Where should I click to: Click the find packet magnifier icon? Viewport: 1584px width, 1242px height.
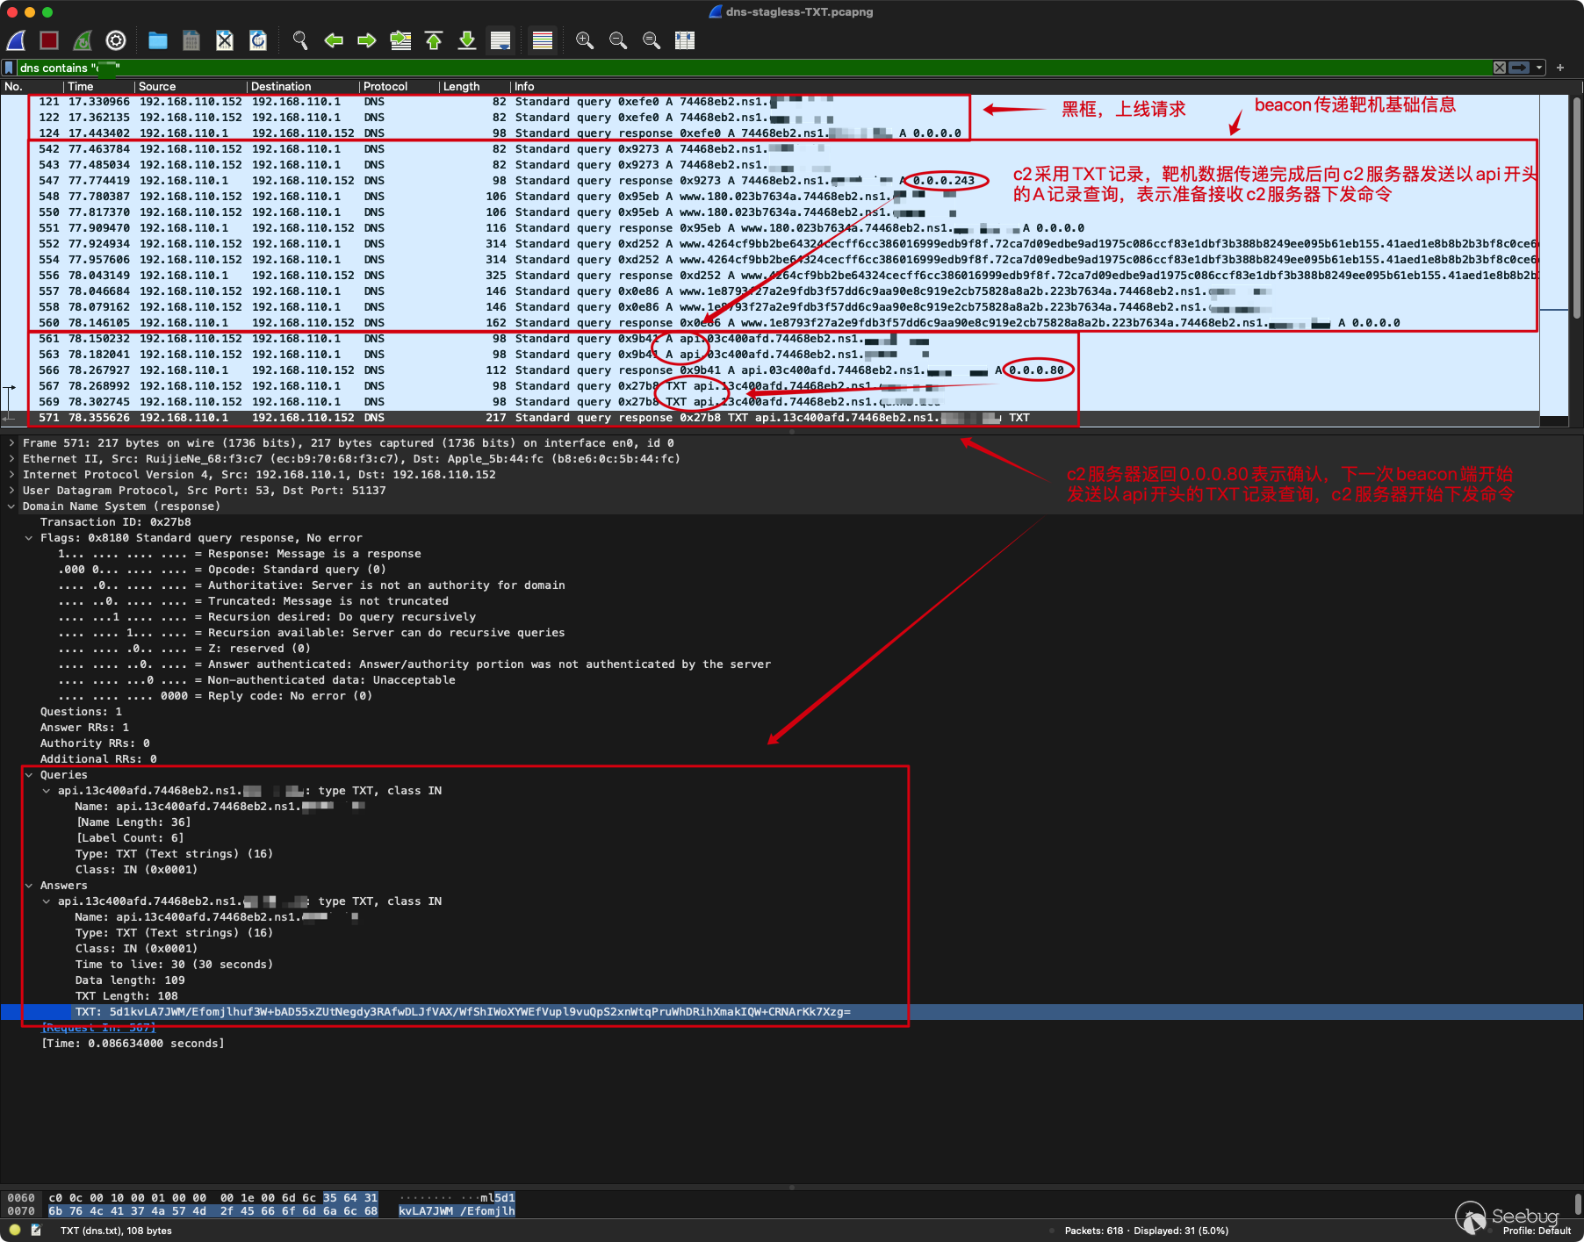point(300,40)
